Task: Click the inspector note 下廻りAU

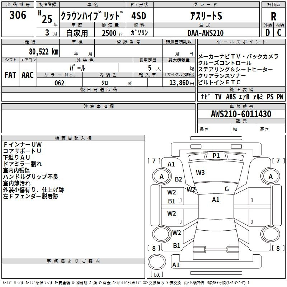Action: pos(17,157)
